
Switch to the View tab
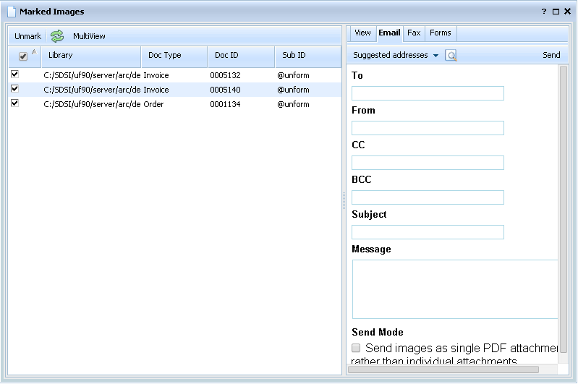coord(362,33)
